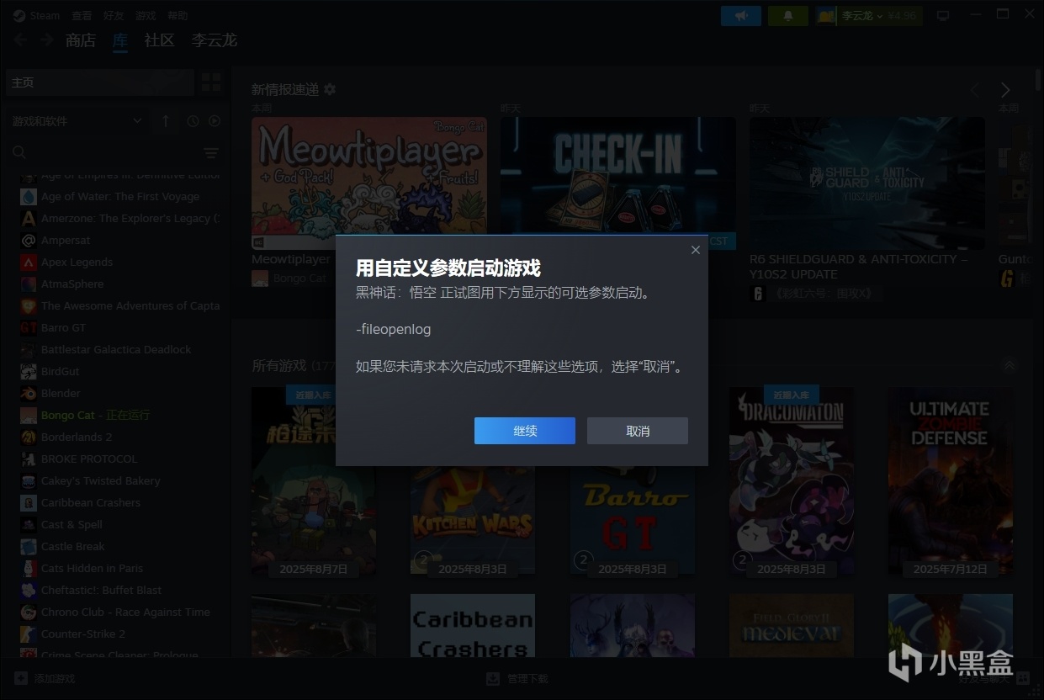Click the sort-by up arrow icon
Viewport: 1044px width, 700px height.
165,121
